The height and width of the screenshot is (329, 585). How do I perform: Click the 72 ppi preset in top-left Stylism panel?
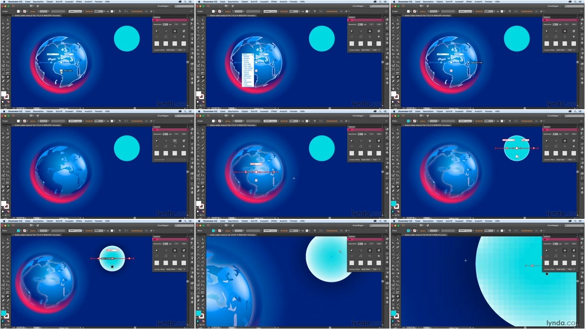click(x=177, y=24)
